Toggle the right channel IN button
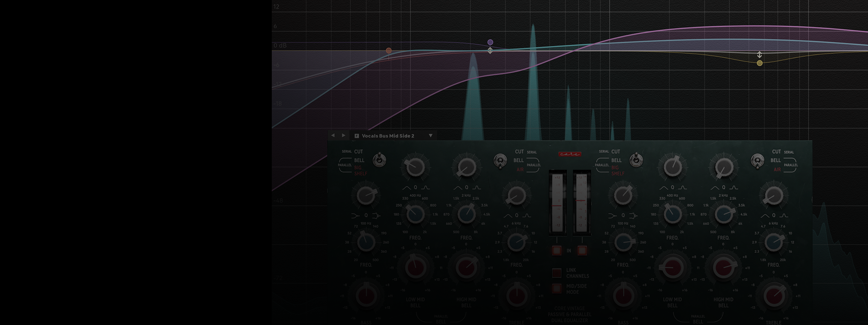This screenshot has width=868, height=325. [x=582, y=250]
